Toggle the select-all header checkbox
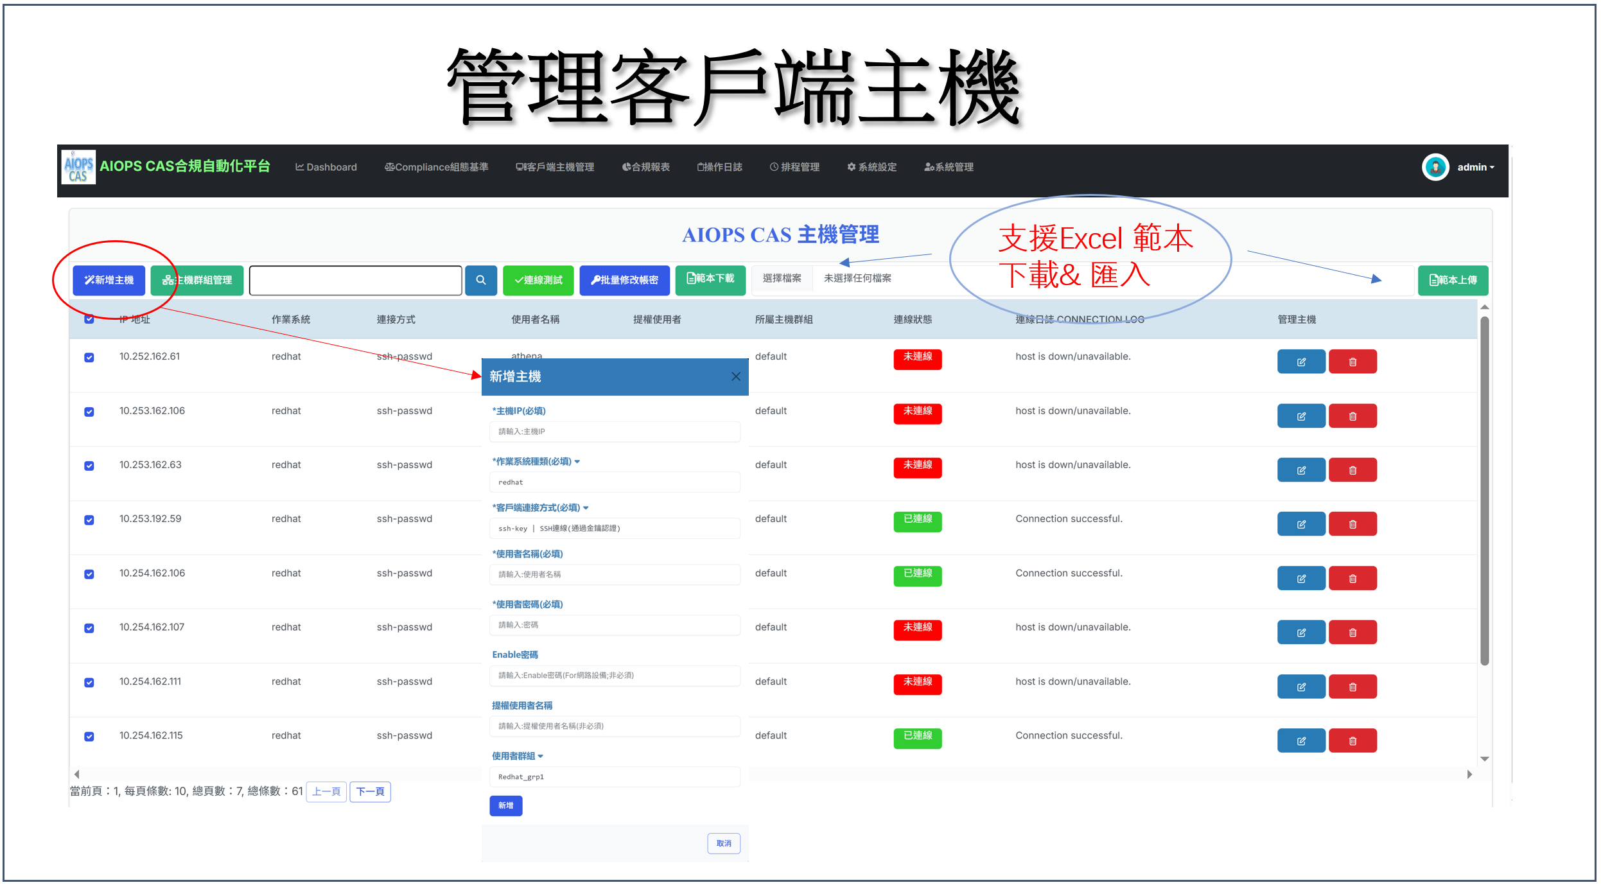Screen dimensions: 1601x885 click(x=89, y=319)
